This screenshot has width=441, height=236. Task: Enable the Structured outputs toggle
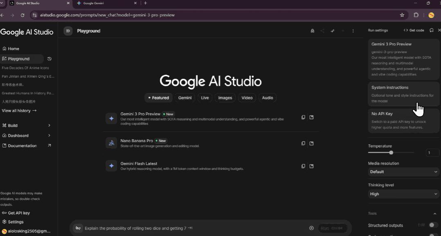[433, 225]
